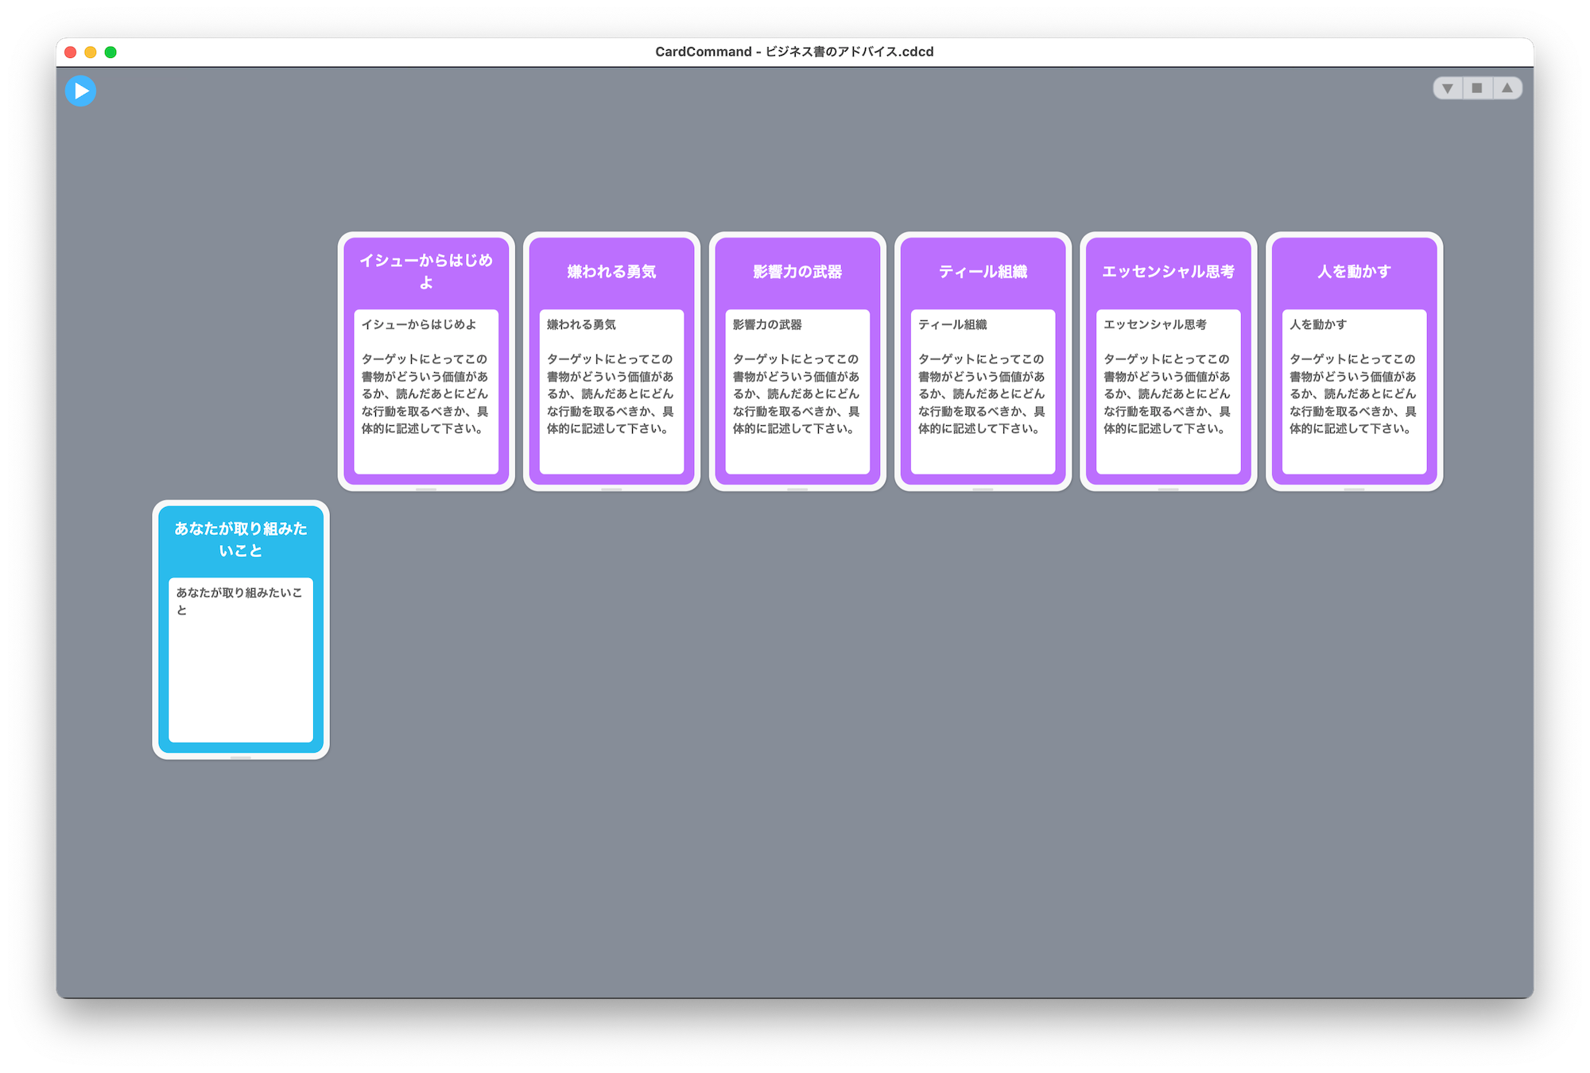Screen dimensions: 1590x1073
Task: Click the ティール組織 card title
Action: [x=983, y=272]
